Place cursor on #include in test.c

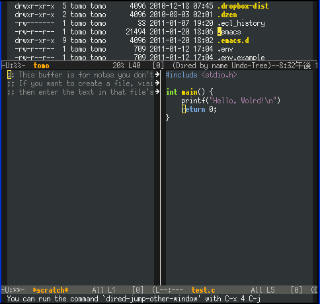(x=182, y=75)
